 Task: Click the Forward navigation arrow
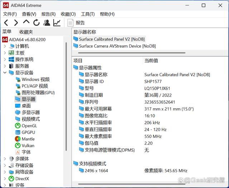coord(16,23)
